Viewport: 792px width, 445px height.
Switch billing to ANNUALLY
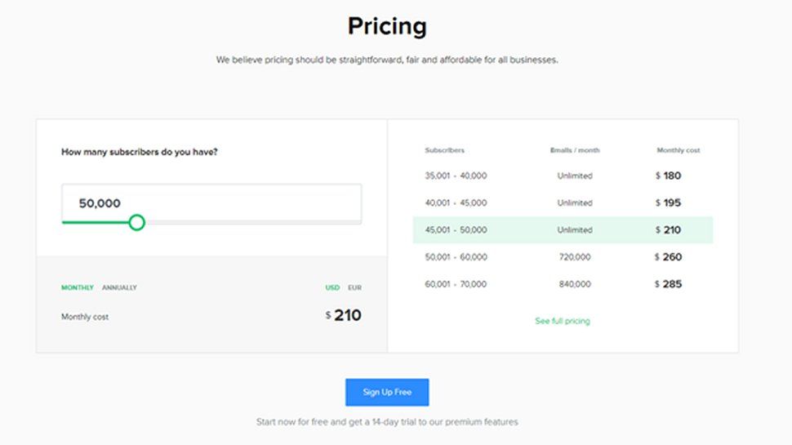119,287
